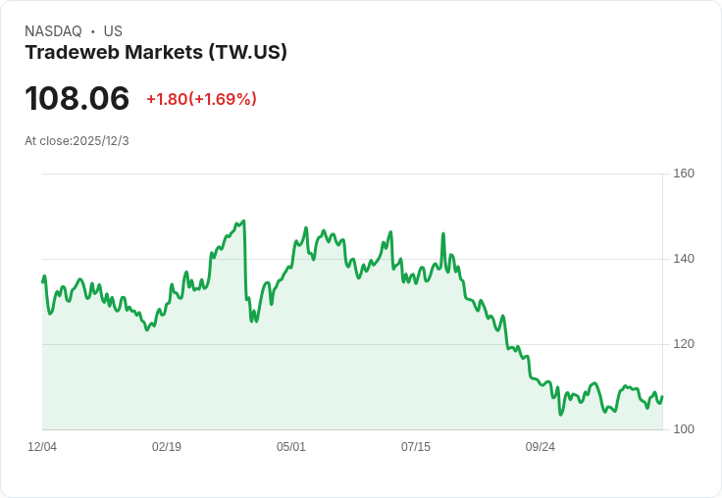
Task: Select the 02/19 date on x-axis
Action: pos(167,447)
